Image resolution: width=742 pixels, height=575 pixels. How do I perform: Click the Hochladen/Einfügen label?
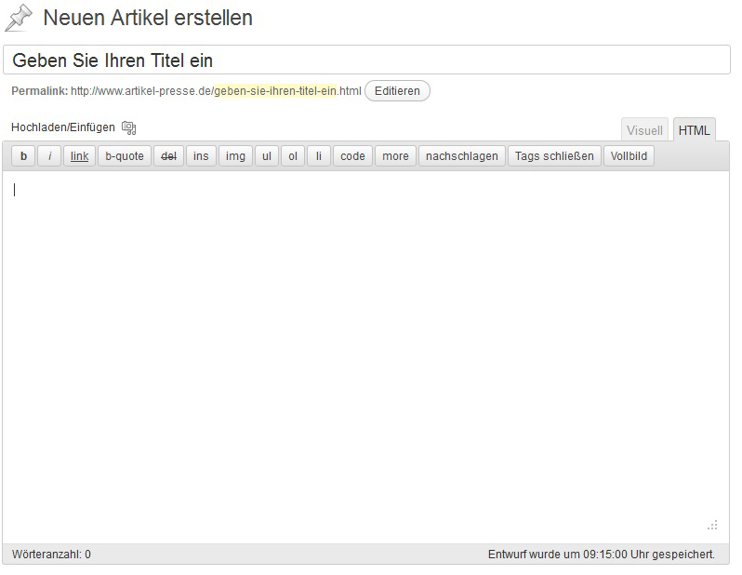(63, 127)
